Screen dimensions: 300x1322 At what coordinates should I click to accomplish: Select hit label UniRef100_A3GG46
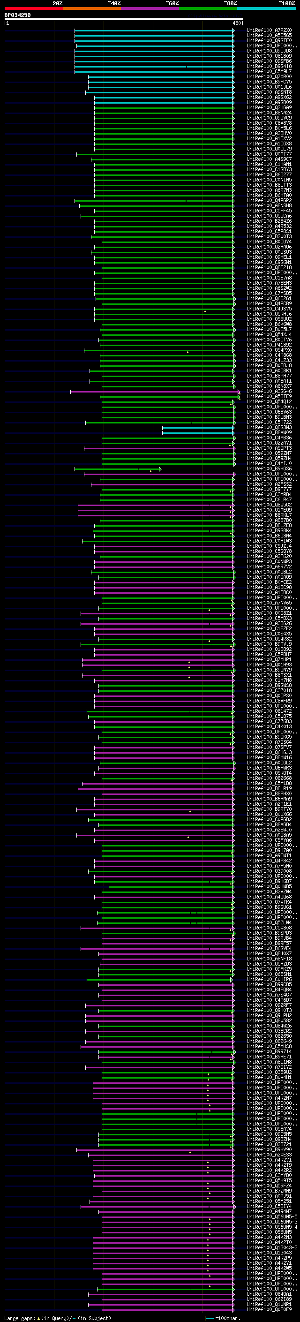[x=269, y=392]
